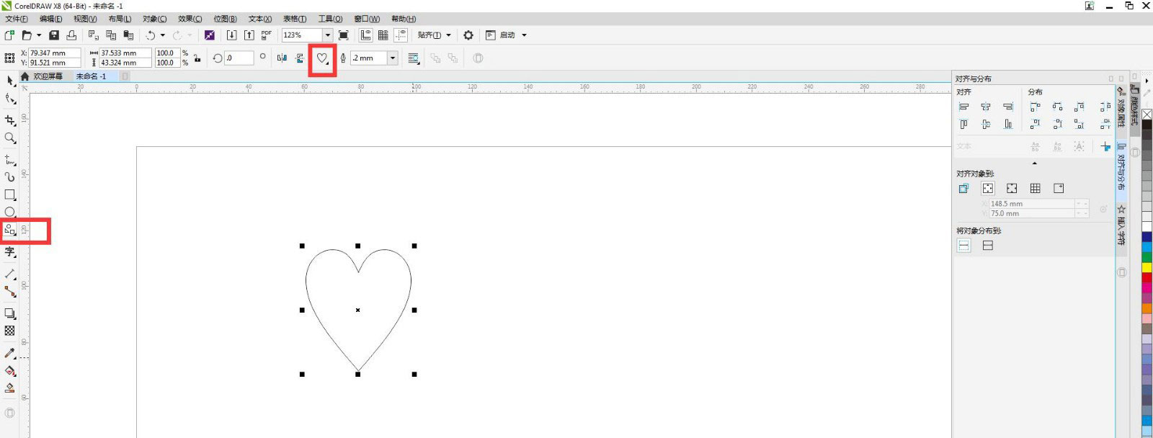
Task: Pick the yellow swatch in color palette
Action: [x=1147, y=267]
